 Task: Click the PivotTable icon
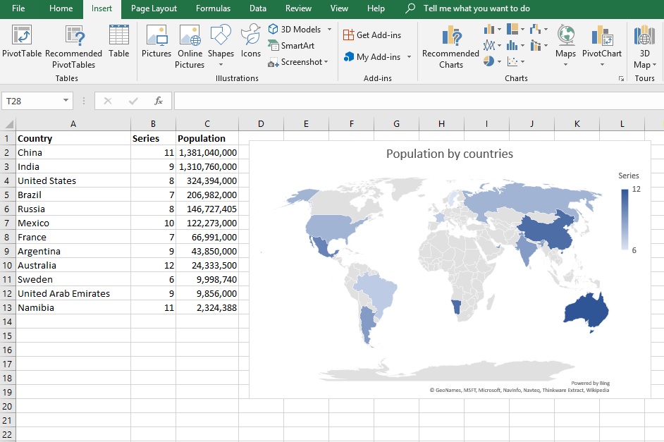22,37
